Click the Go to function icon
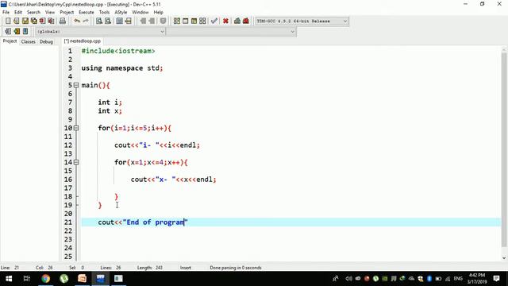 (120, 21)
